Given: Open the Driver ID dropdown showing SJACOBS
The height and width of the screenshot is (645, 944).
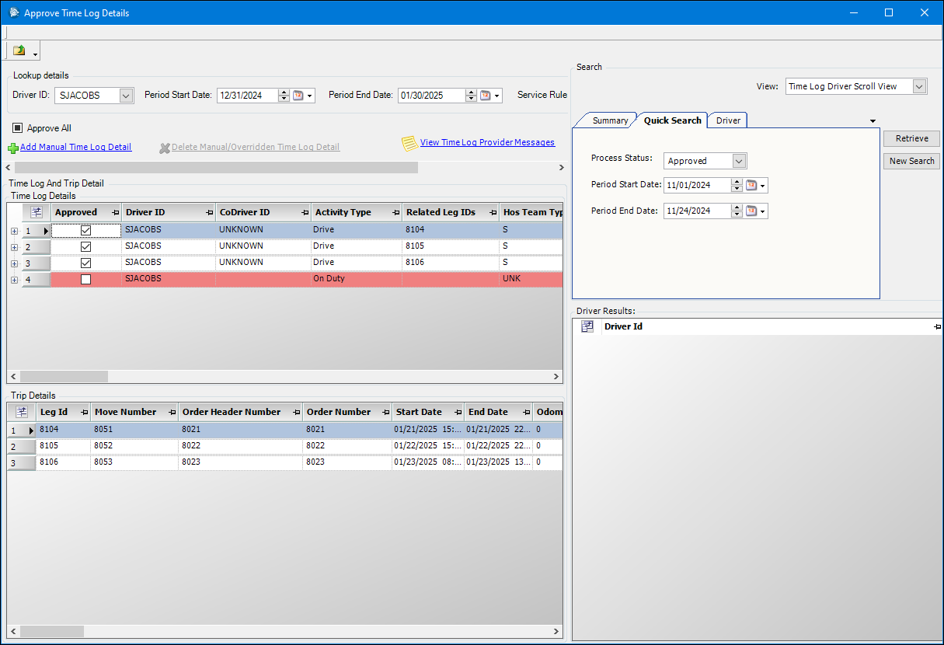Looking at the screenshot, I should click(127, 96).
